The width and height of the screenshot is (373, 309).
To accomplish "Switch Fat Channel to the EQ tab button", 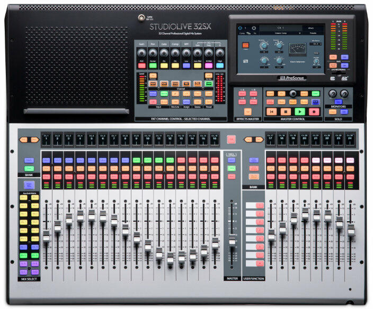I will (x=186, y=84).
